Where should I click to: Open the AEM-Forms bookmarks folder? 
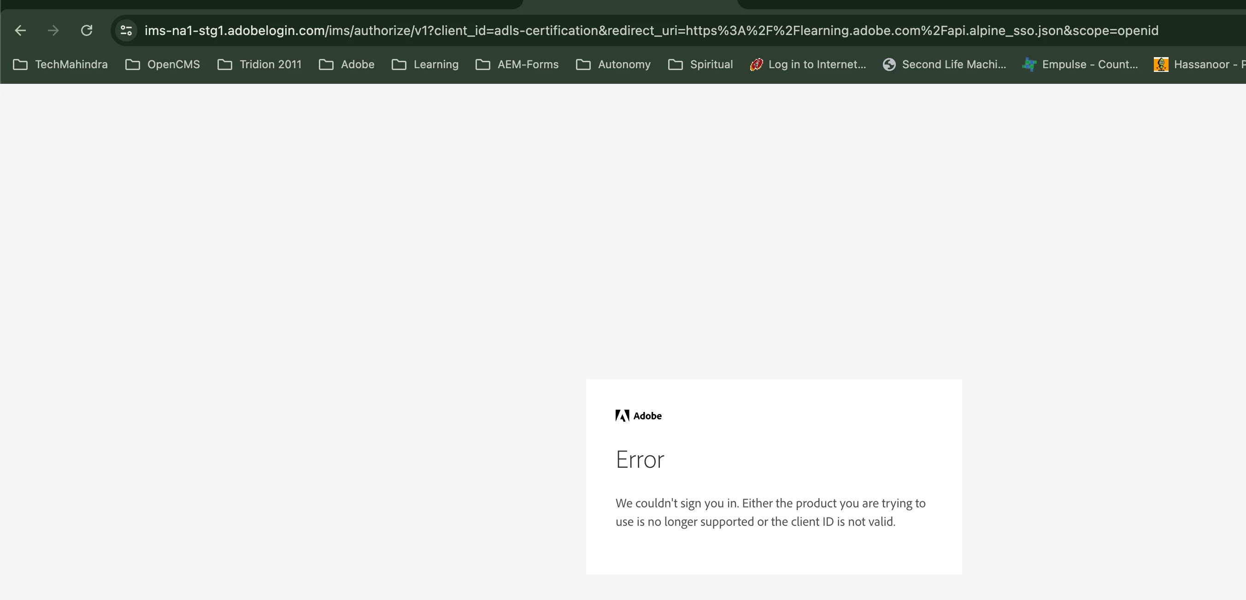[517, 65]
